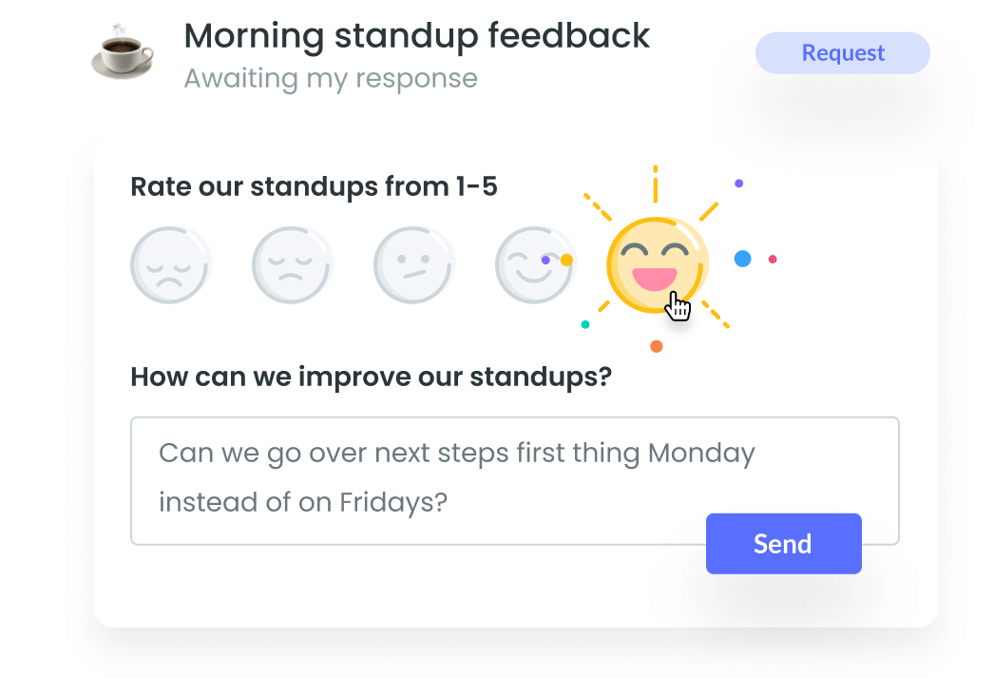The width and height of the screenshot is (994, 678).
Task: Pick the neutral face rating
Action: pos(414,265)
